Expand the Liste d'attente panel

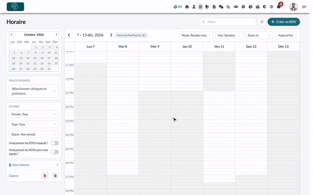tap(34, 165)
